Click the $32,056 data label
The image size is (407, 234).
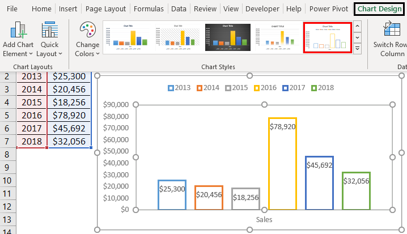tap(357, 181)
